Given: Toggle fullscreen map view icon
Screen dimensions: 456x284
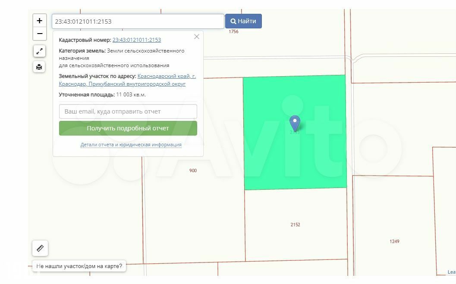Looking at the screenshot, I should [39, 51].
